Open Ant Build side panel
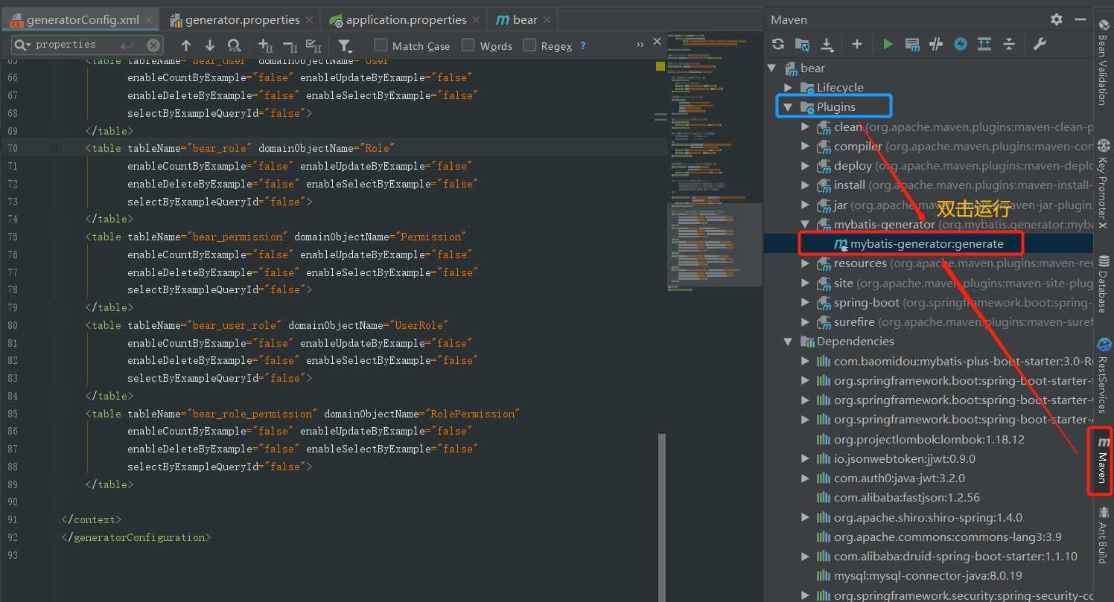 click(x=1104, y=534)
